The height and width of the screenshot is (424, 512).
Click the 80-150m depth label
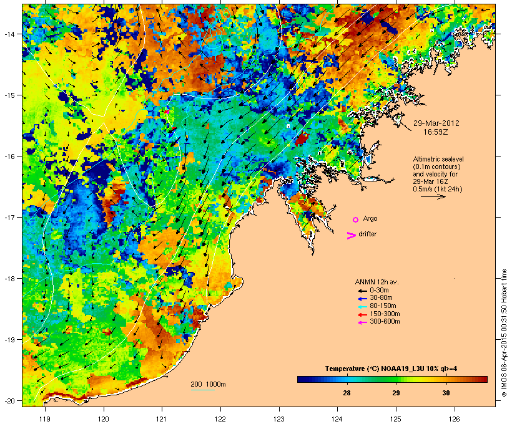pyautogui.click(x=383, y=306)
